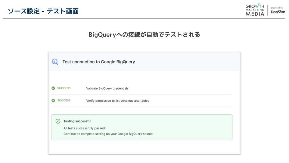Image resolution: width=289 pixels, height=163 pixels.
Task: Click the slide title ソース設定 - テスト画面
Action: point(43,11)
